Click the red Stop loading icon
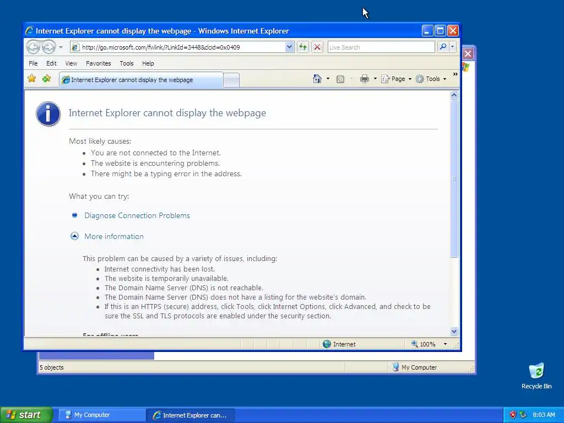The height and width of the screenshot is (423, 564). [317, 47]
